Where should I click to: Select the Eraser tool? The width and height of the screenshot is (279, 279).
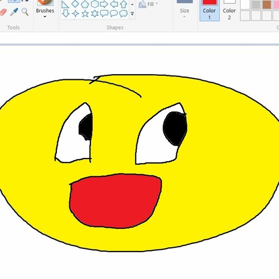tap(3, 12)
